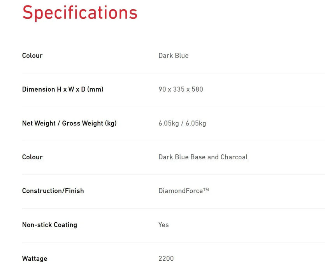Select the 6.05kg / 6.05kg weight value
This screenshot has width=325, height=272.
(x=182, y=123)
